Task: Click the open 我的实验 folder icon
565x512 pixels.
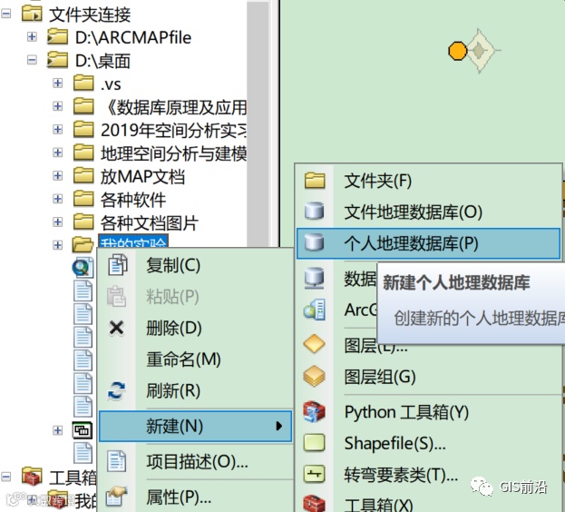Action: click(x=83, y=244)
